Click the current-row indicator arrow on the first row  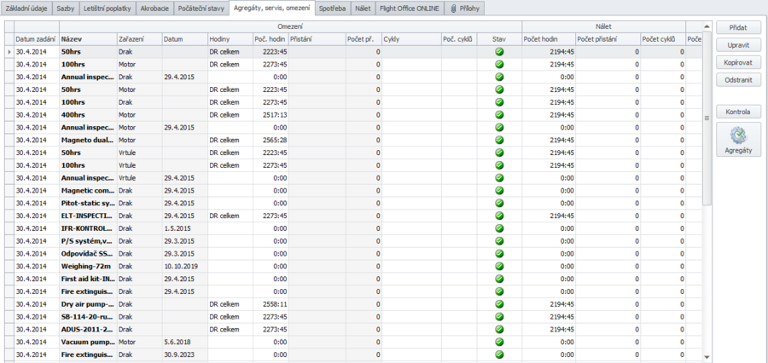(x=9, y=52)
